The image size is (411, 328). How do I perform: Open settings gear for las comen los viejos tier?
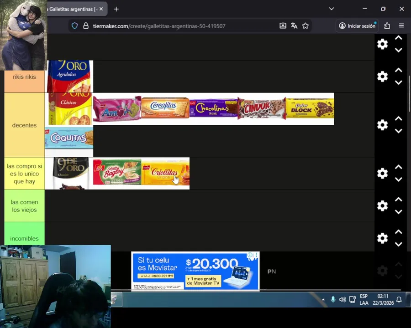tap(382, 206)
